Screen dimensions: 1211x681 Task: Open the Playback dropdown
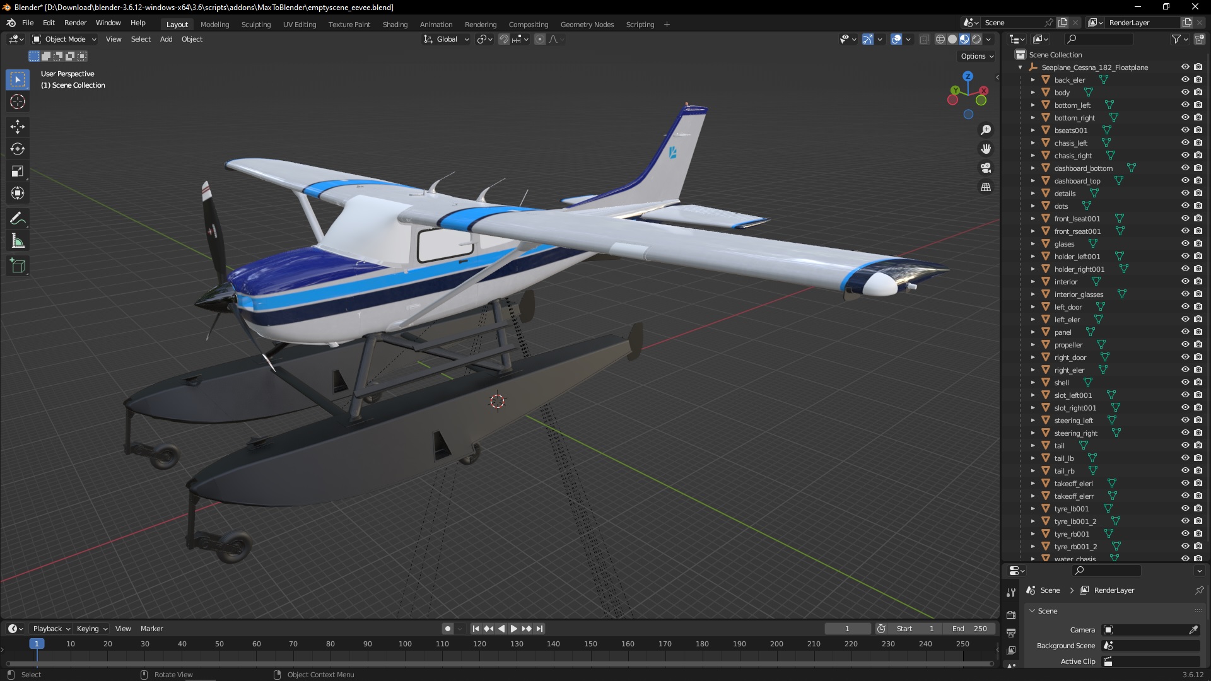tap(51, 629)
